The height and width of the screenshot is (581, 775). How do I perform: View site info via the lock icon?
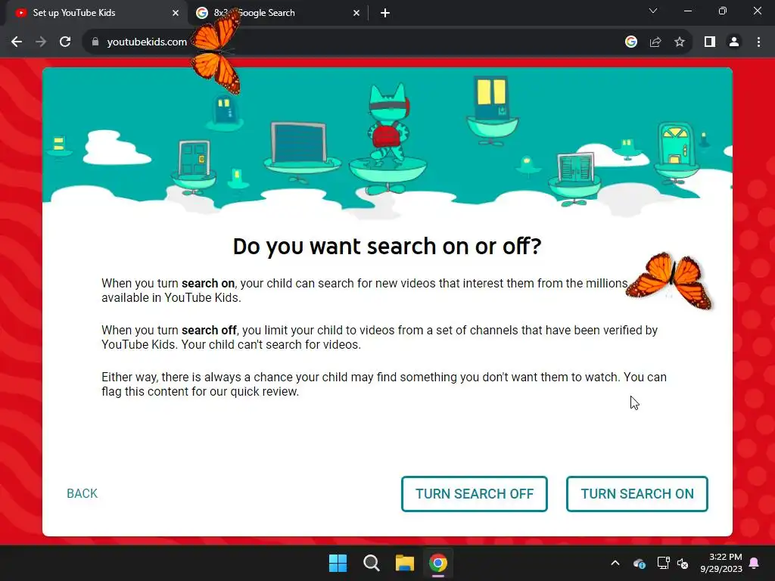[95, 42]
